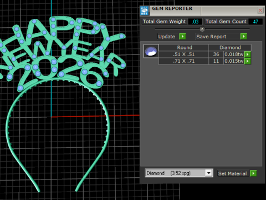Click the Save Report button
The width and height of the screenshot is (266, 200).
(217, 37)
